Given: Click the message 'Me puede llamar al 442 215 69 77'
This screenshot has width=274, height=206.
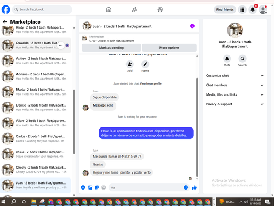Looking at the screenshot, I should (117, 157).
